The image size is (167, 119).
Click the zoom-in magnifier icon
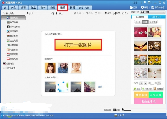coord(53,13)
